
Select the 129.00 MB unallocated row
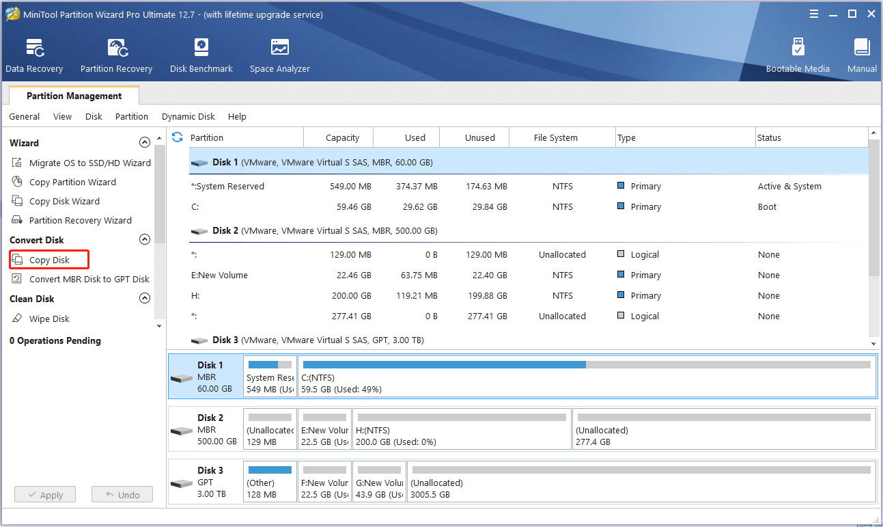528,254
